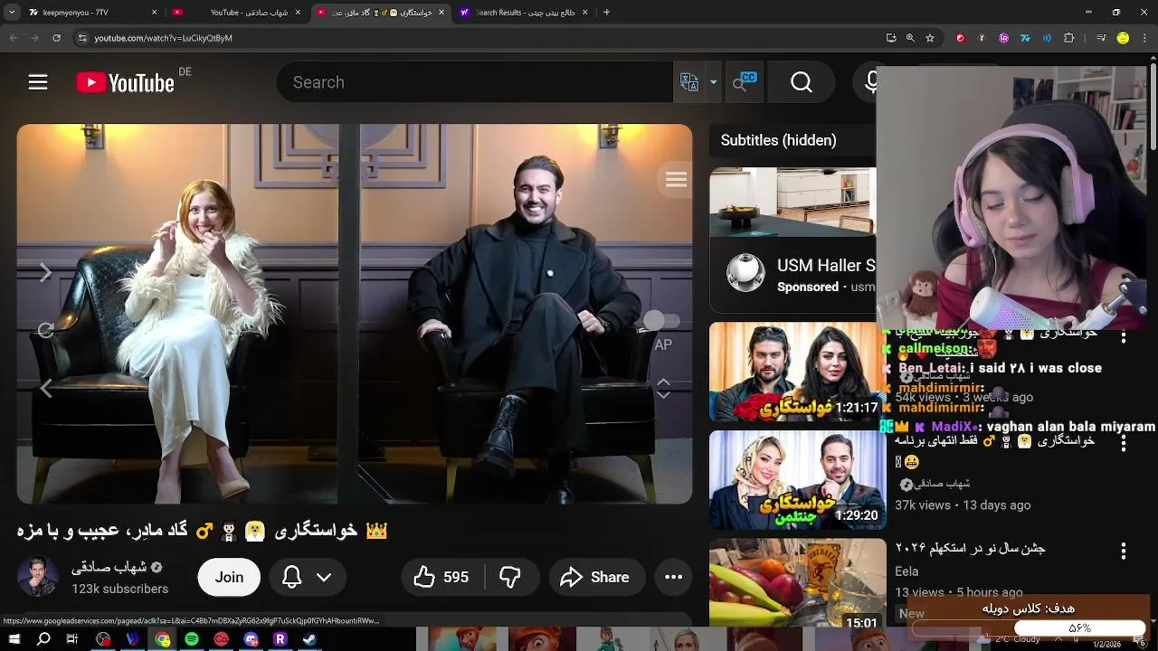The image size is (1158, 651).
Task: Open the 1:29:20 خواستگاری جنتلمن thumbnail
Action: (x=797, y=479)
